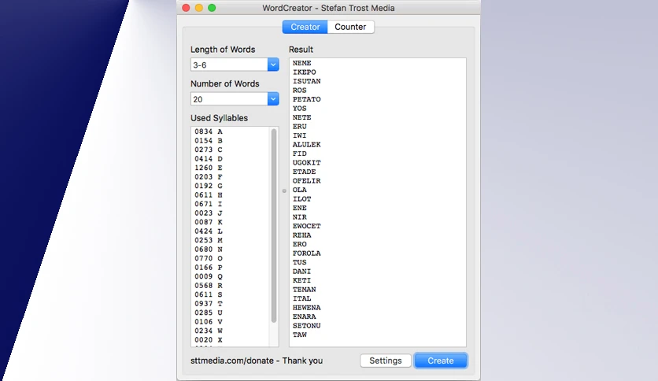Click the result word TEMAN
The width and height of the screenshot is (658, 381).
click(305, 290)
